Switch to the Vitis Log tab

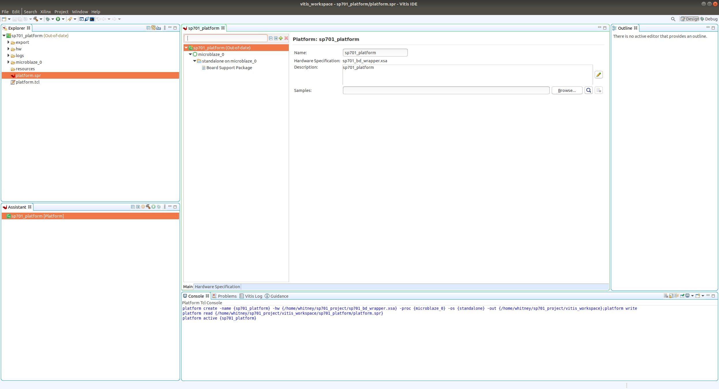(251, 296)
